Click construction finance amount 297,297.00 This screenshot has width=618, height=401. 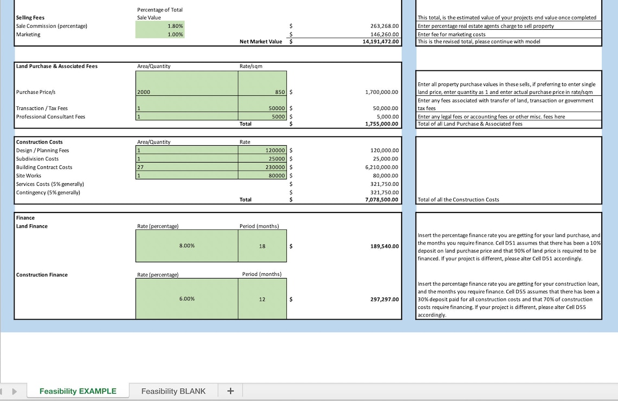click(384, 299)
